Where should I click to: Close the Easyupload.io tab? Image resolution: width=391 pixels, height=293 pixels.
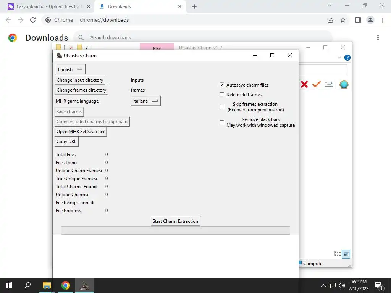coord(89,6)
